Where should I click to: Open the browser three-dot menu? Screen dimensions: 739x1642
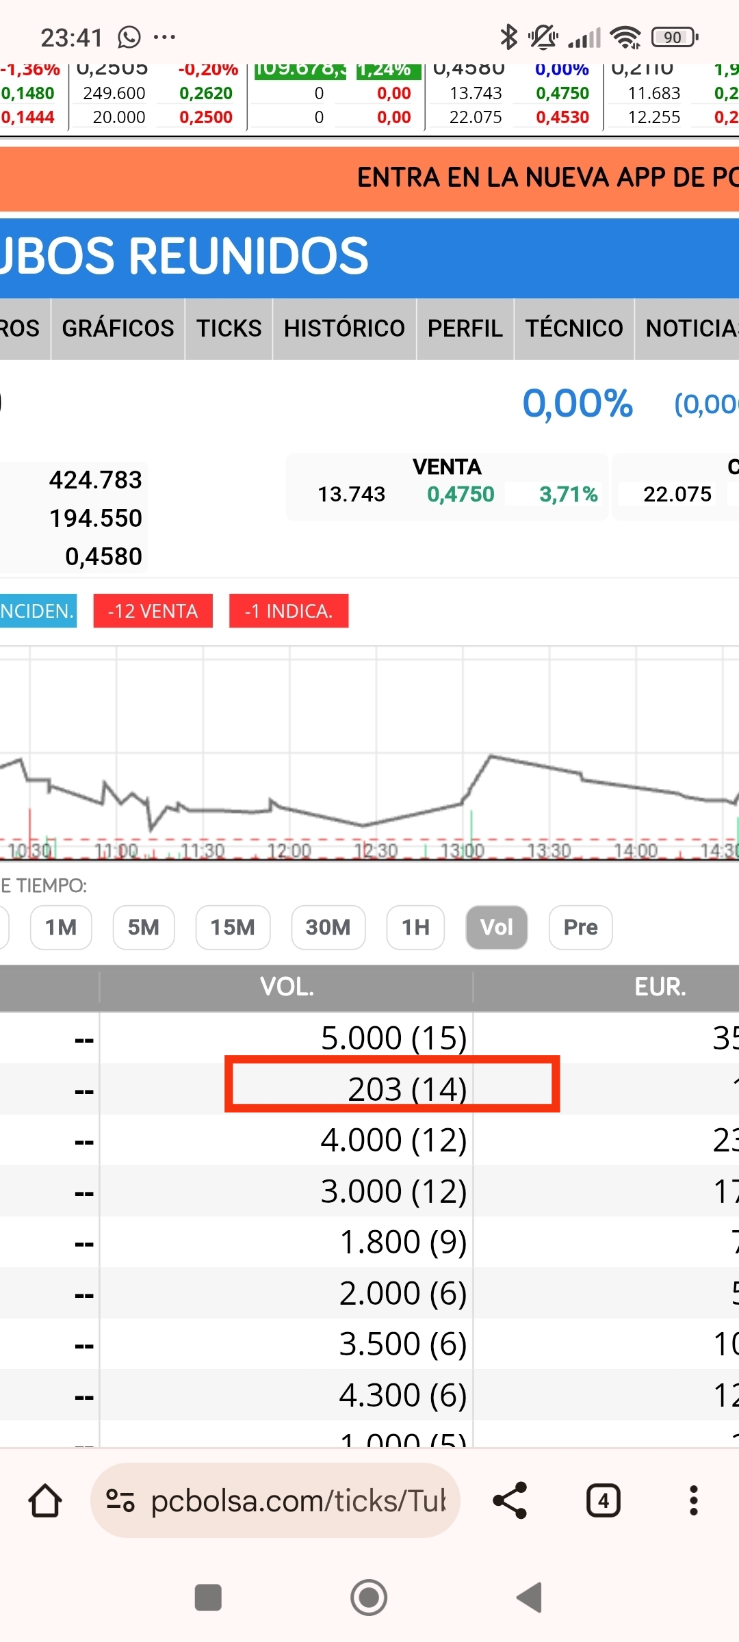[x=693, y=1501]
